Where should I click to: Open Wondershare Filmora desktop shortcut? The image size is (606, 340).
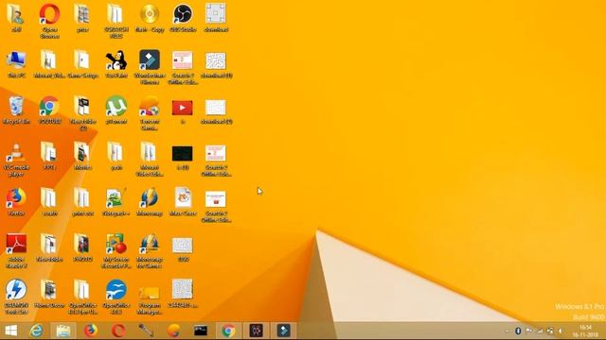(150, 60)
